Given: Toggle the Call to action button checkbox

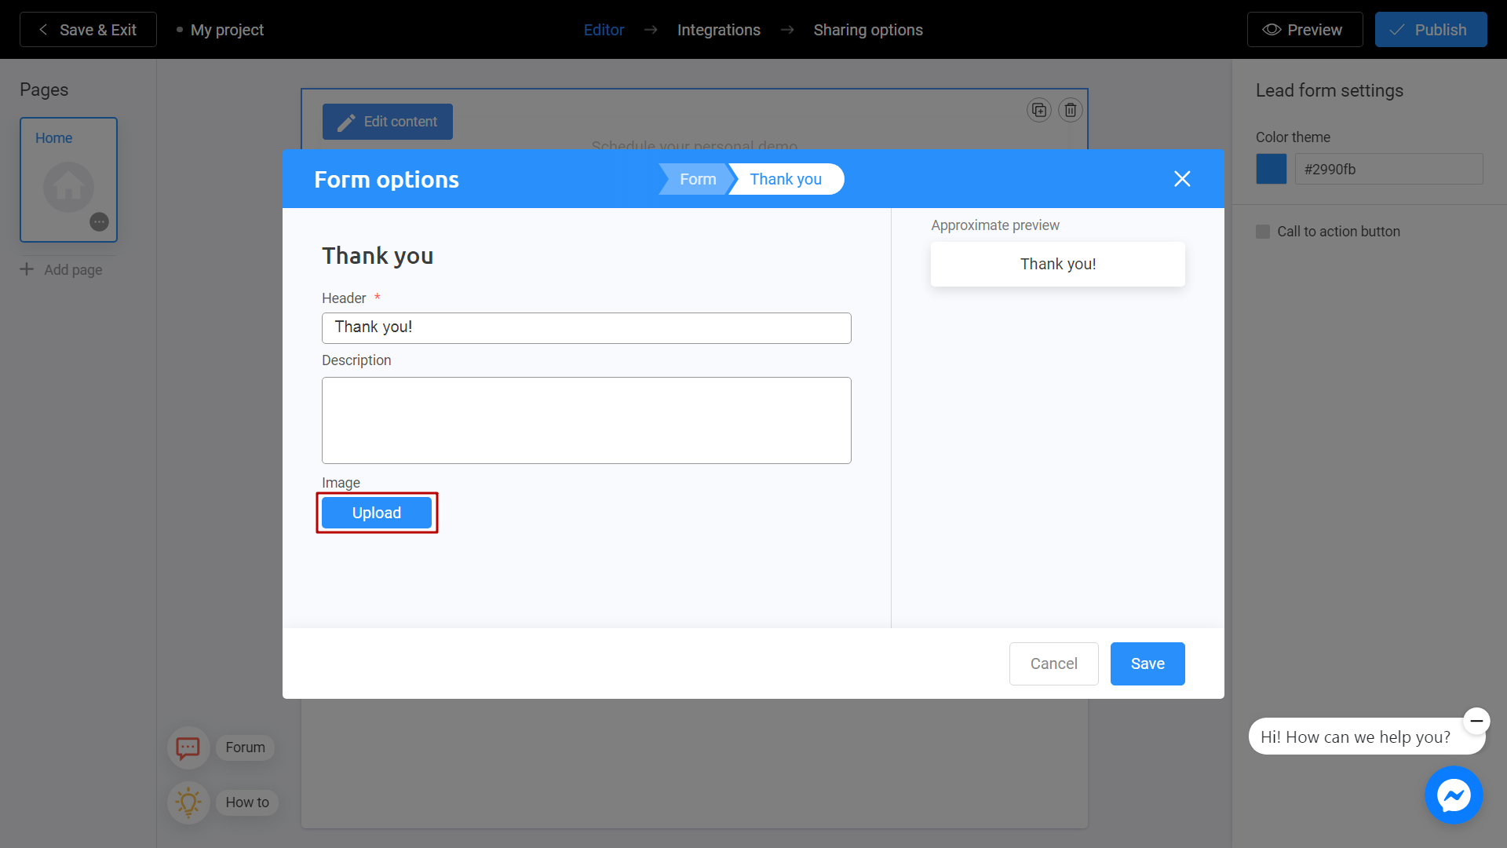Looking at the screenshot, I should pyautogui.click(x=1263, y=231).
